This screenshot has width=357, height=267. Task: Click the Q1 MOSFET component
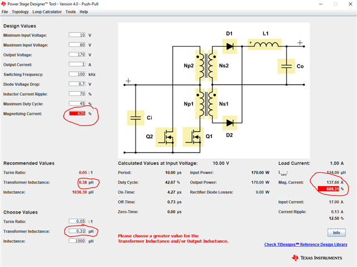point(193,137)
